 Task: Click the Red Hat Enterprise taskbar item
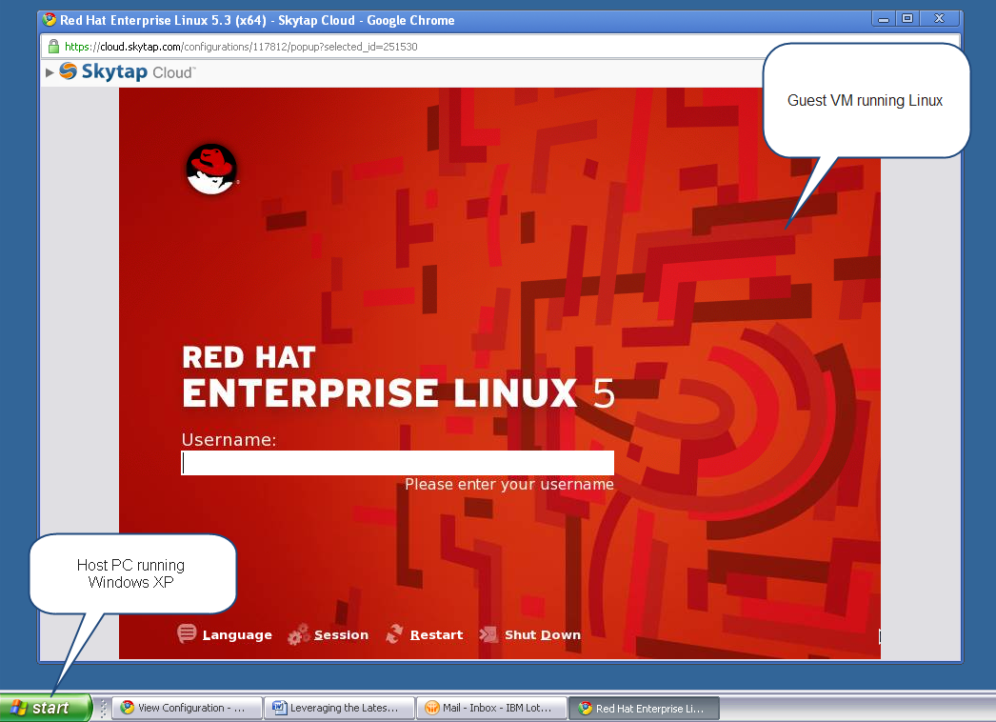pyautogui.click(x=645, y=707)
